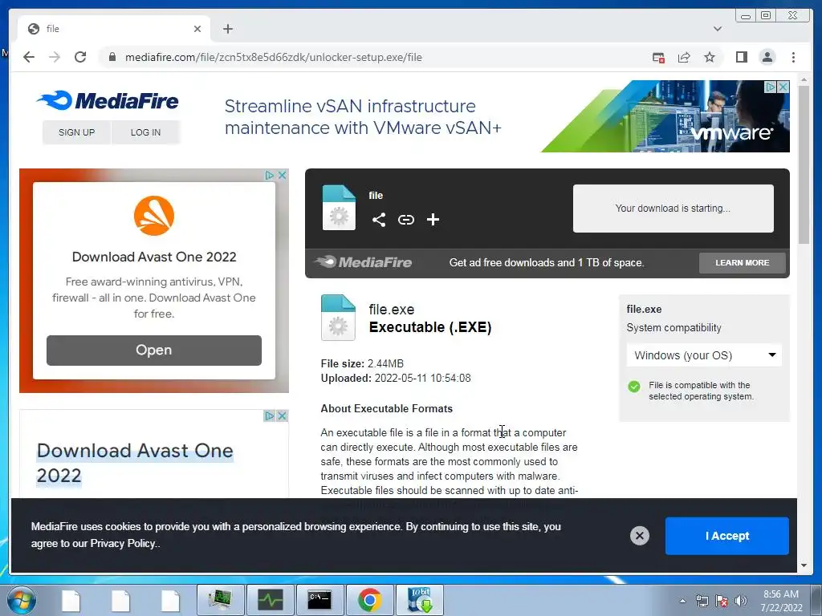Screen dimensions: 822x616
Task: Close the VMware banner ad
Action: pyautogui.click(x=783, y=87)
